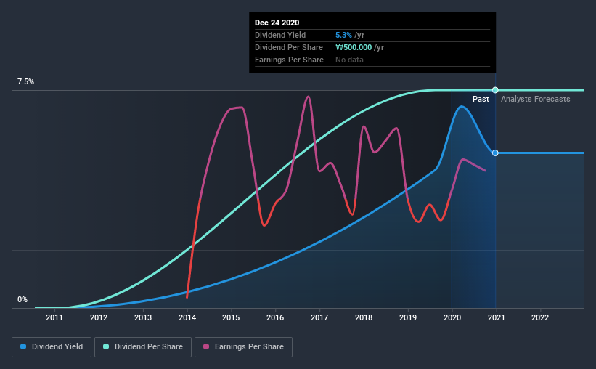This screenshot has height=369, width=596.
Task: Click the 2019 x-axis label
Action: [x=408, y=317]
